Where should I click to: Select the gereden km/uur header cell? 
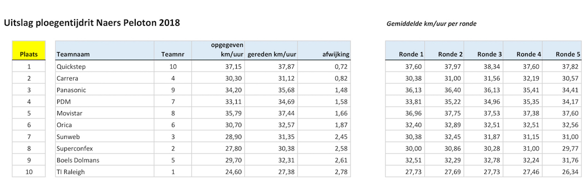point(271,50)
